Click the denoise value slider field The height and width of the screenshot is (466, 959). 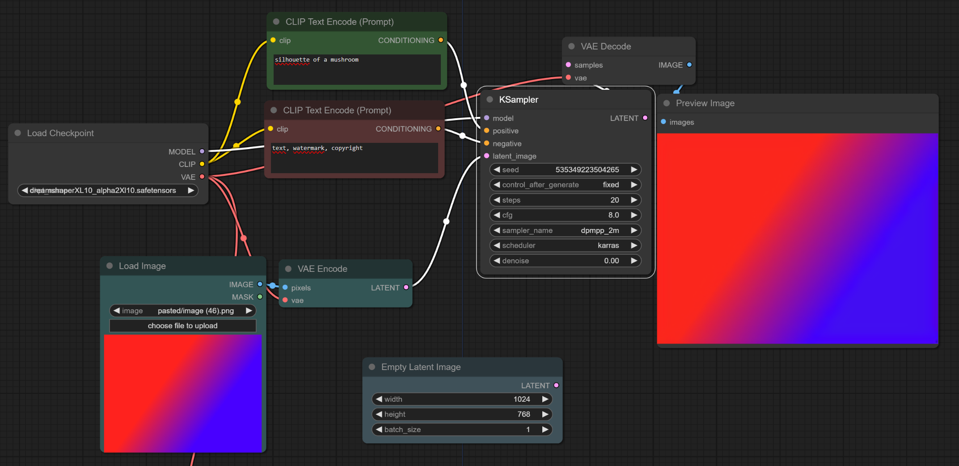tap(565, 261)
